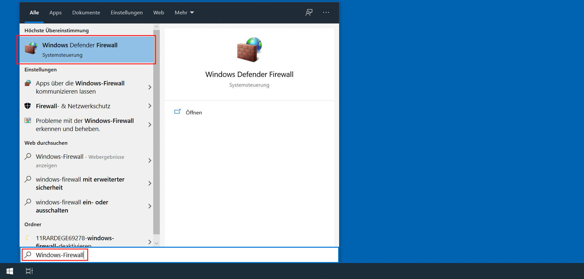Screen dimensions: 584x279
Task: Click magnifier icon beside Windows-Firewall Webergebnisse
Action: 28,156
